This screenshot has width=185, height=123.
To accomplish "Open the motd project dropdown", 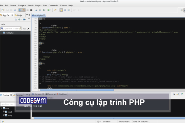I will pyautogui.click(x=4, y=24).
